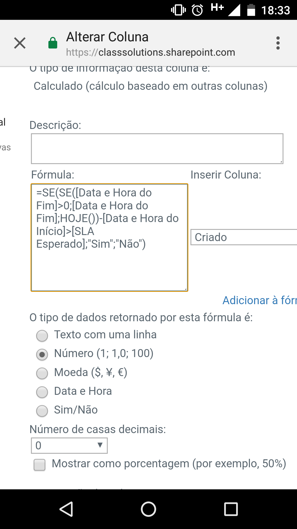Image resolution: width=297 pixels, height=529 pixels.
Task: Tap the green secure lock icon
Action: click(53, 43)
